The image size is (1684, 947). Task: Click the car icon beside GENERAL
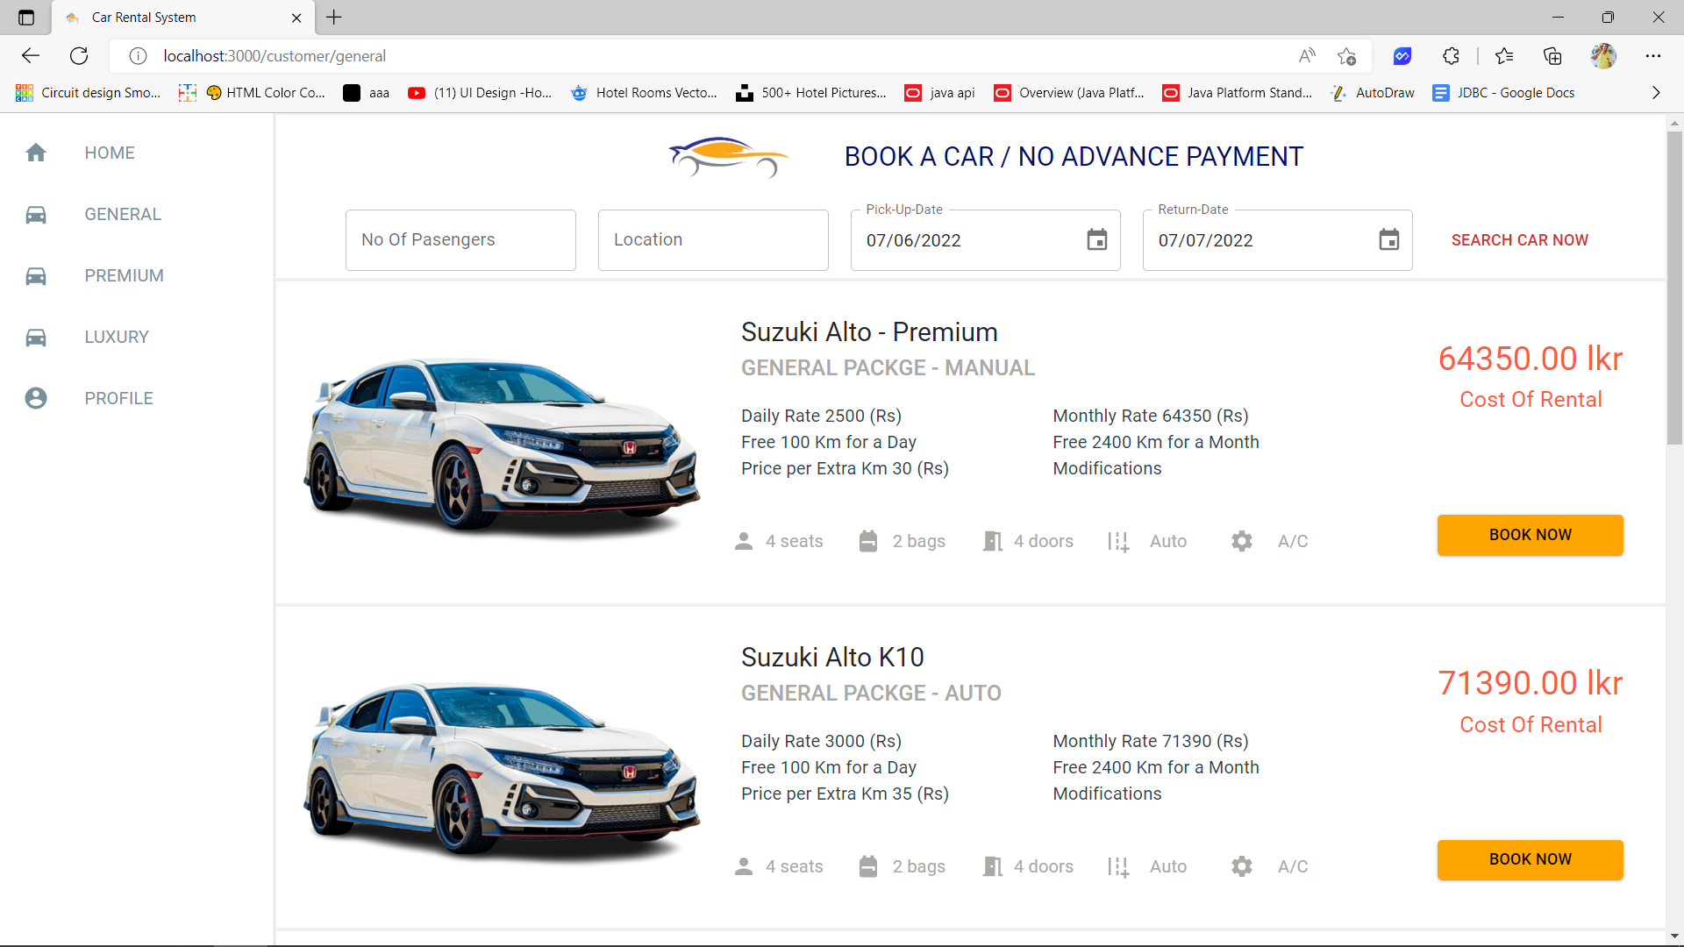(36, 214)
